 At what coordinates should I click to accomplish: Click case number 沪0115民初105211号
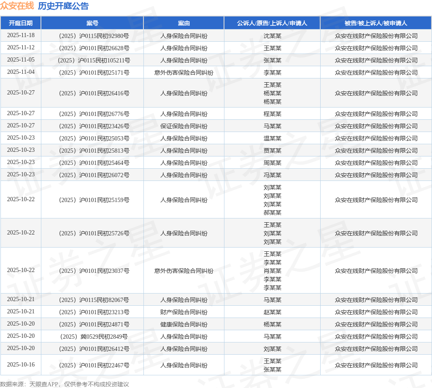94,60
